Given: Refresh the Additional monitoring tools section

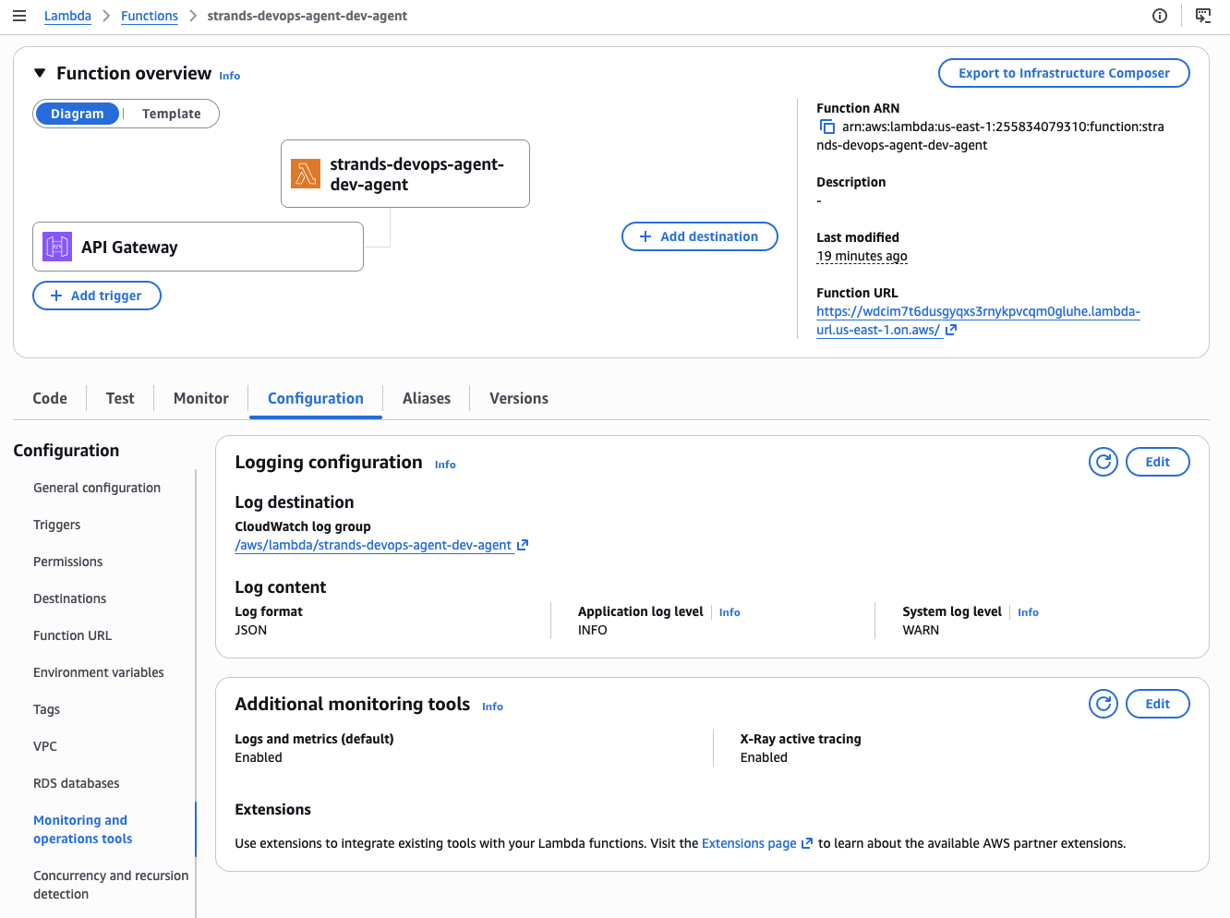Looking at the screenshot, I should tap(1103, 704).
